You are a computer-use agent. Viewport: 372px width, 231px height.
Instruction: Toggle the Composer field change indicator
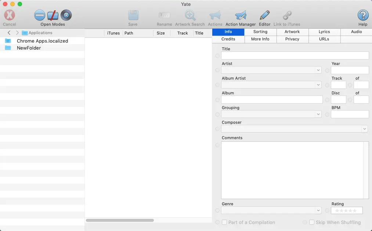point(217,129)
